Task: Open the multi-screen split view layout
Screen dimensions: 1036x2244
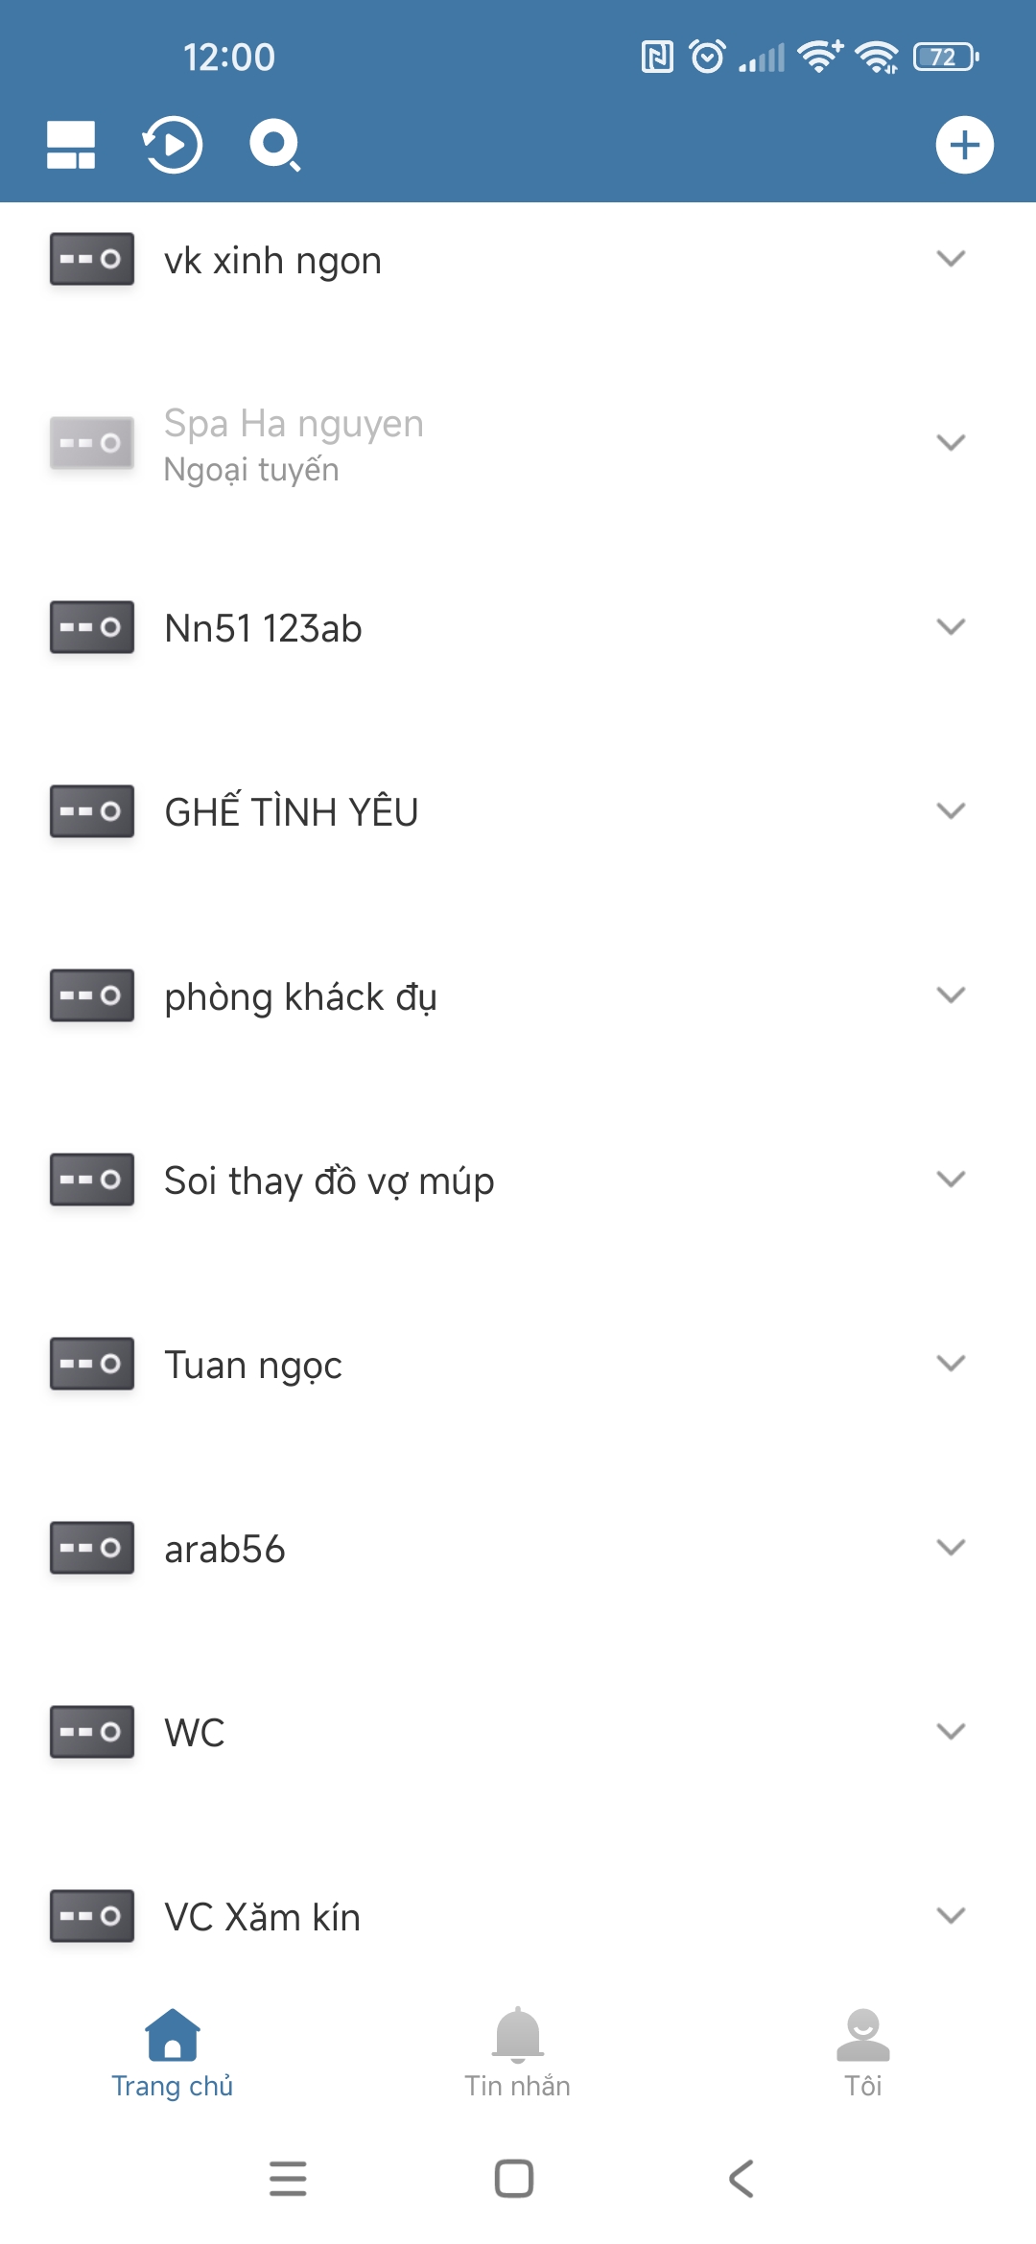Action: tap(71, 145)
